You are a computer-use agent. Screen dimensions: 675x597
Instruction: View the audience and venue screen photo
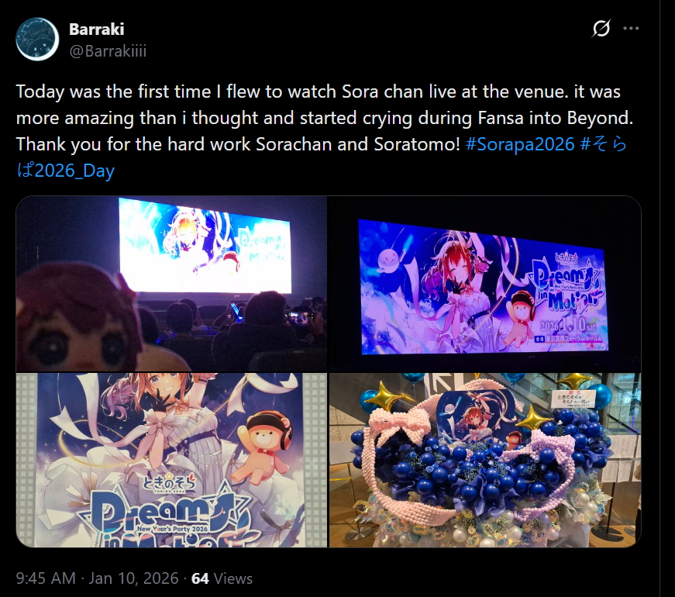coord(171,284)
